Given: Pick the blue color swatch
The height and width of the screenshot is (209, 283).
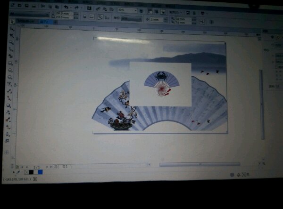Looking at the screenshot, I should click(x=40, y=172).
